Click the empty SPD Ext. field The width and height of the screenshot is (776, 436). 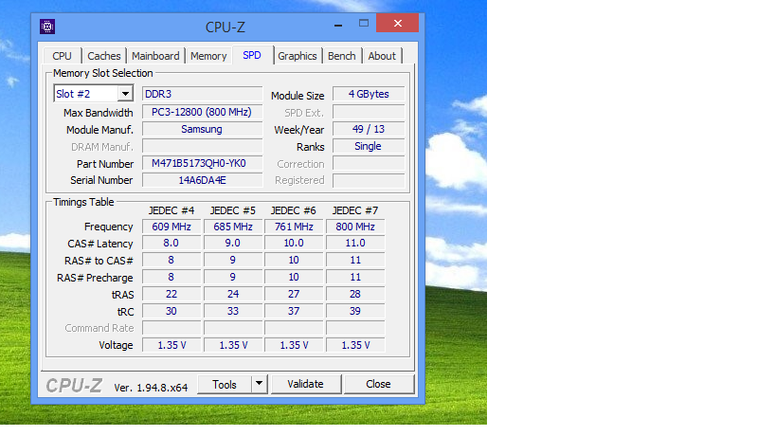pyautogui.click(x=369, y=113)
